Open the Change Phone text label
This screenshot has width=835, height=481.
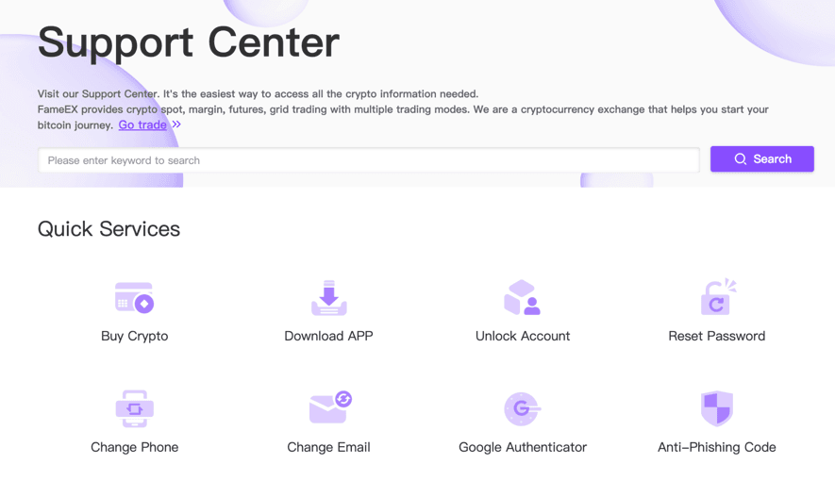(134, 447)
